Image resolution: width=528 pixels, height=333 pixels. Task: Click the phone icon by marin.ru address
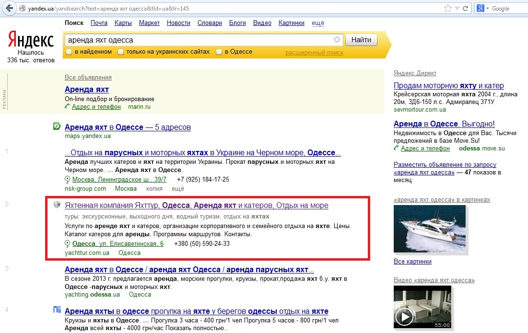click(x=67, y=107)
